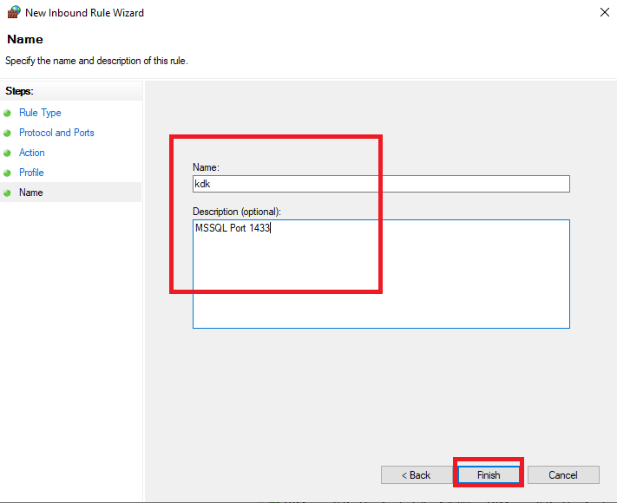Click the green bullet beside the Name step
Image resolution: width=617 pixels, height=503 pixels.
[x=7, y=193]
